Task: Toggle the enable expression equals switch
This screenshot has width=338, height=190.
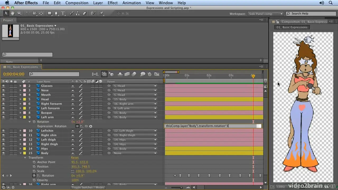Action: (x=77, y=126)
